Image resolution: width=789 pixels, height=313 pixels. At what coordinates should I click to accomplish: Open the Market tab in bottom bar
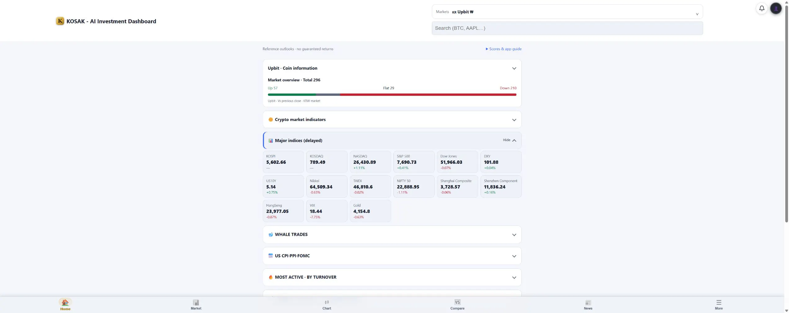click(x=196, y=304)
